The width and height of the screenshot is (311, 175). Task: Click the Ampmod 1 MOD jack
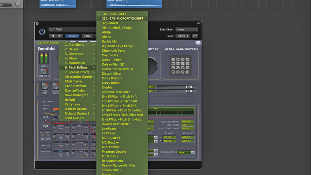[x=61, y=130]
